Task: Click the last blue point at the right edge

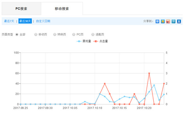Action: [164, 95]
